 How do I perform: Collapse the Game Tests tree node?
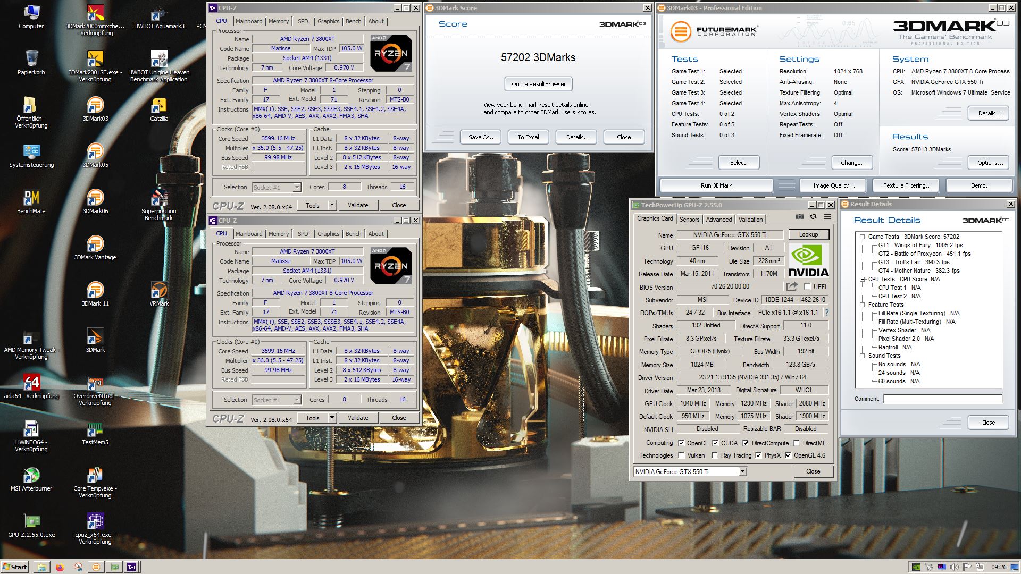coord(862,237)
